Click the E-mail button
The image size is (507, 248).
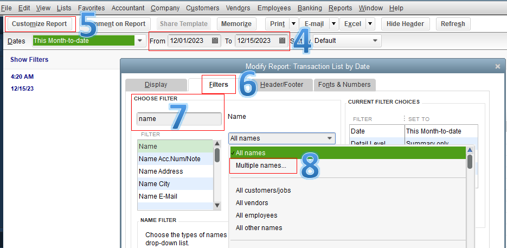pyautogui.click(x=315, y=24)
